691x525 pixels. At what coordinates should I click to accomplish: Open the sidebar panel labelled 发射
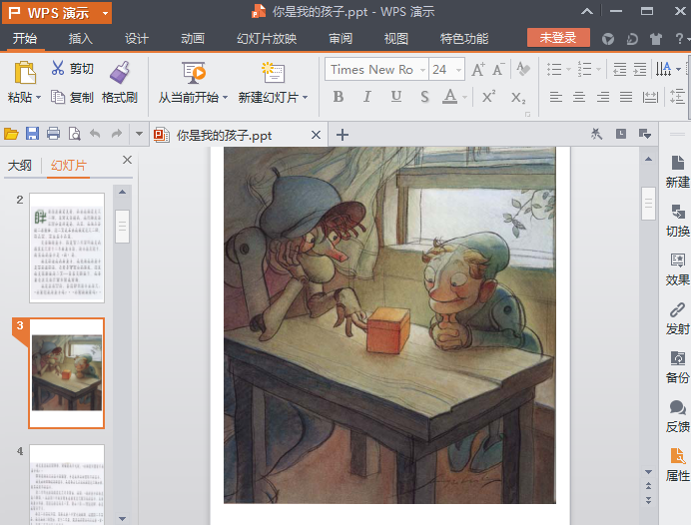(x=678, y=318)
